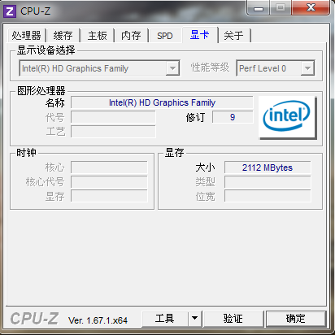Click the 名称 field showing Intel(R) HD Graphics Family
Screen dimensions: 335x335
[162, 102]
